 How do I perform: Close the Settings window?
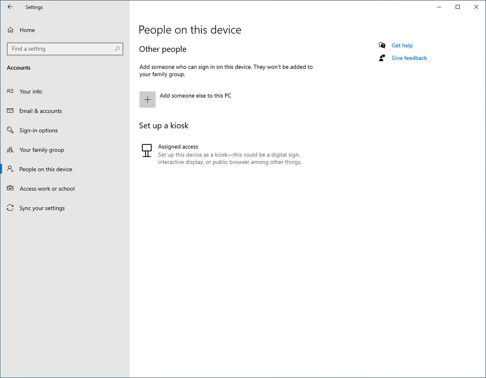point(476,7)
